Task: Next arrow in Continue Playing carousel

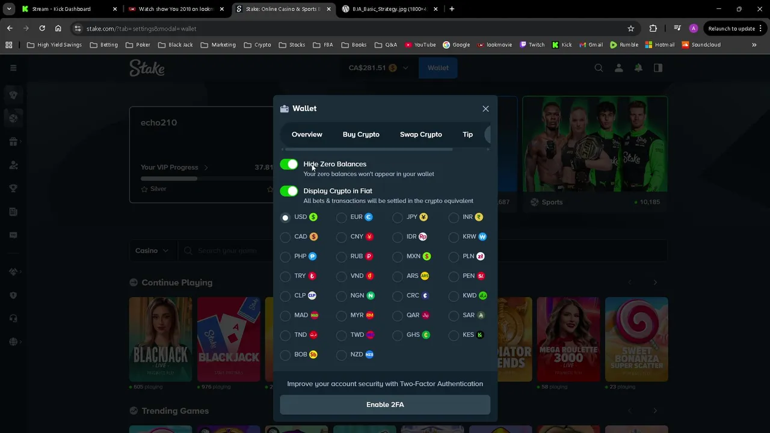Action: click(x=655, y=283)
